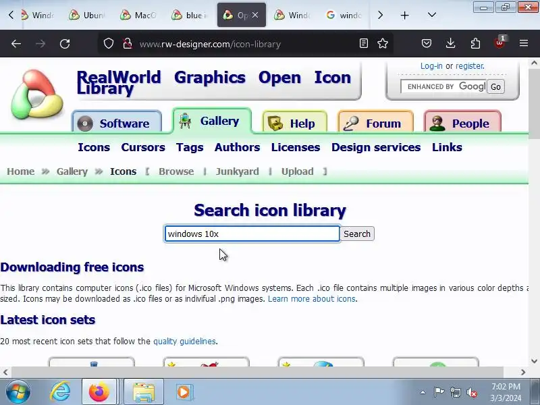Click the Firefox forward arrow button

(x=40, y=44)
